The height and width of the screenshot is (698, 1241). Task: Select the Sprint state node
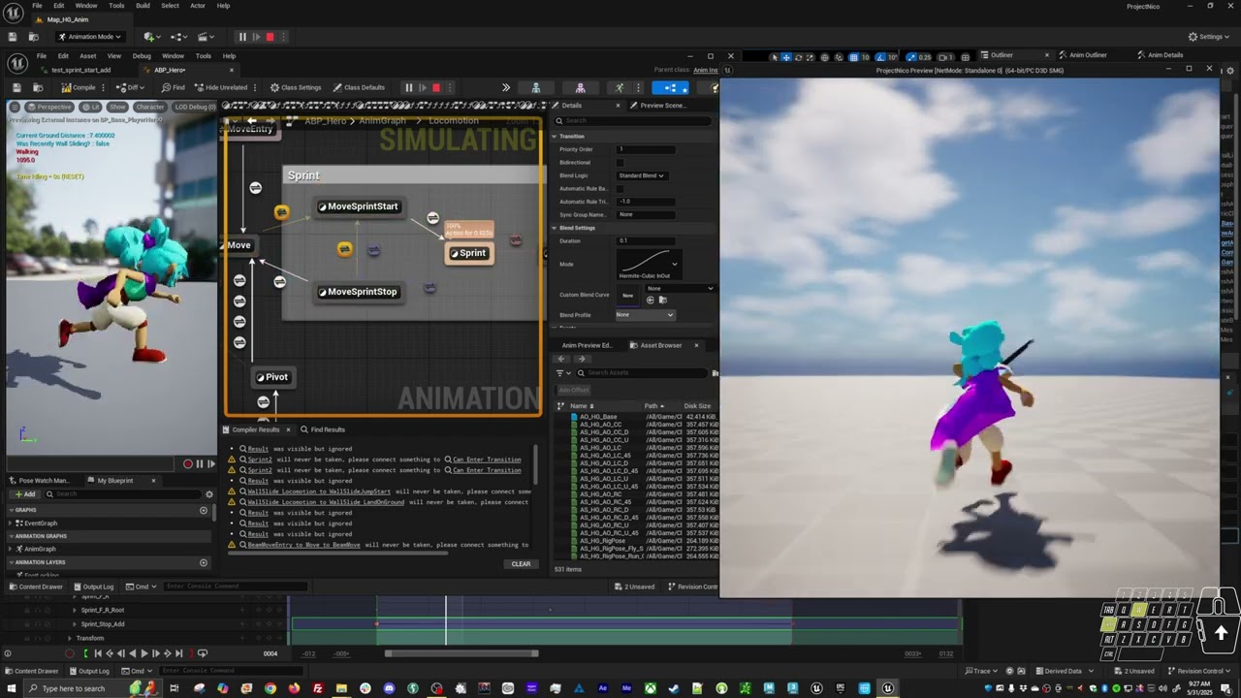pos(468,253)
